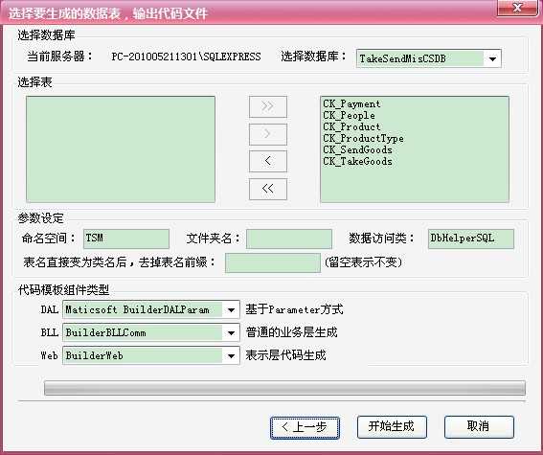Expand the Web BuilderWeb combo box
This screenshot has height=455, width=543.
pos(232,355)
